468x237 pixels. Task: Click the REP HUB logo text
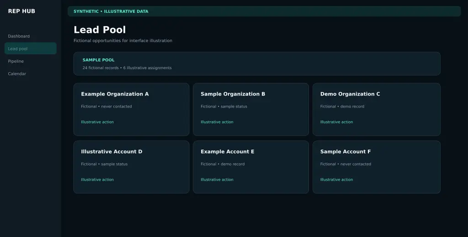coord(21,11)
